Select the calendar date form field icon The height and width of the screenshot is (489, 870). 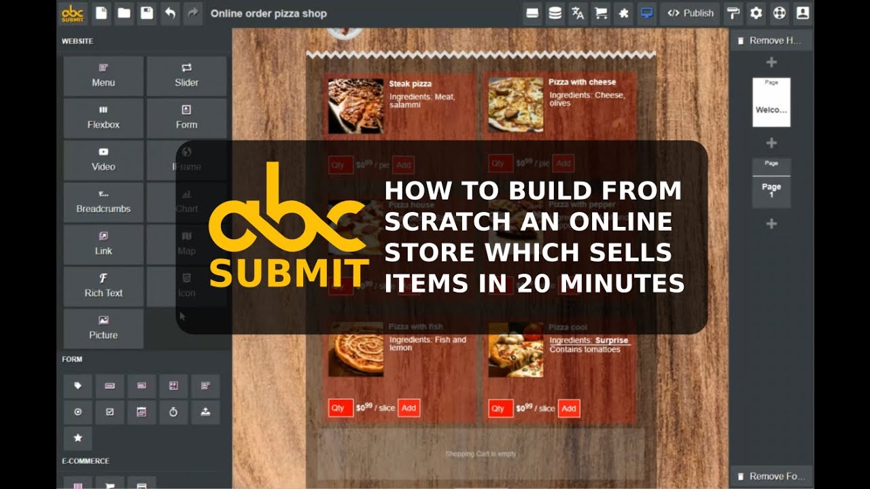(x=141, y=412)
